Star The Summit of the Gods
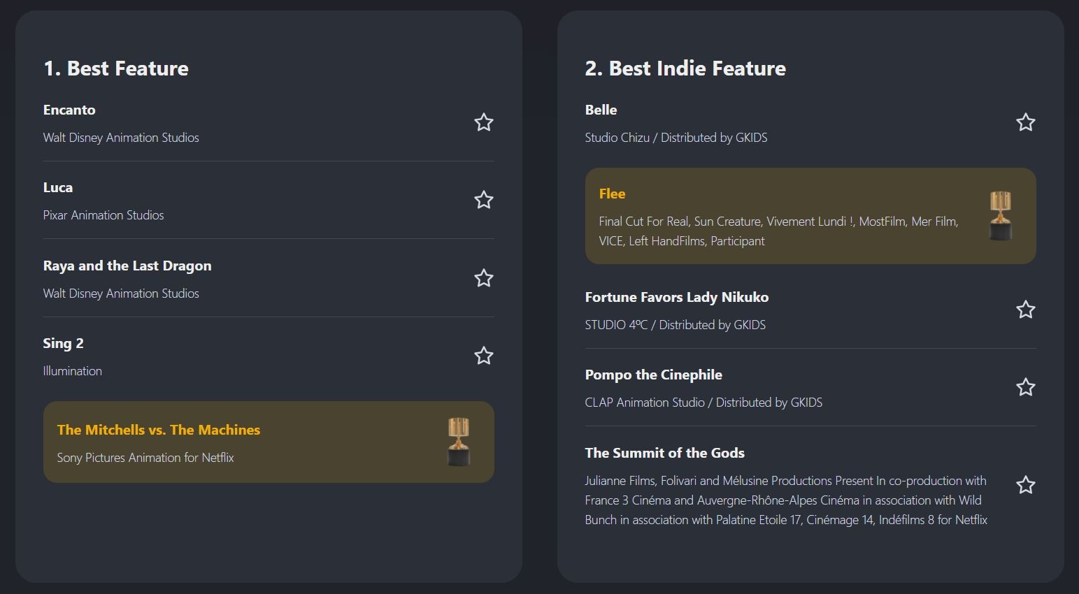 [x=1025, y=485]
